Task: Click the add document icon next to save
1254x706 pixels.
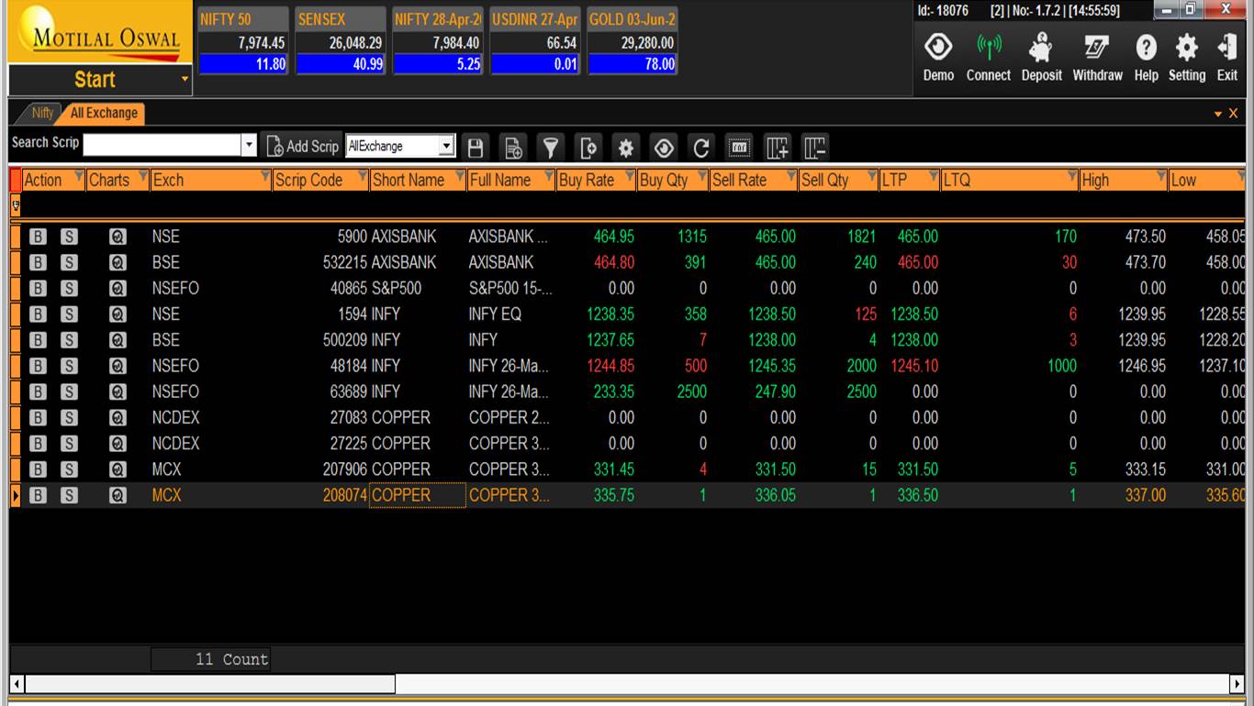Action: point(513,147)
